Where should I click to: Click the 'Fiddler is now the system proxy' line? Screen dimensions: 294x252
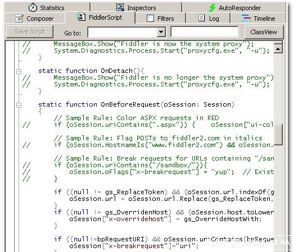[154, 44]
